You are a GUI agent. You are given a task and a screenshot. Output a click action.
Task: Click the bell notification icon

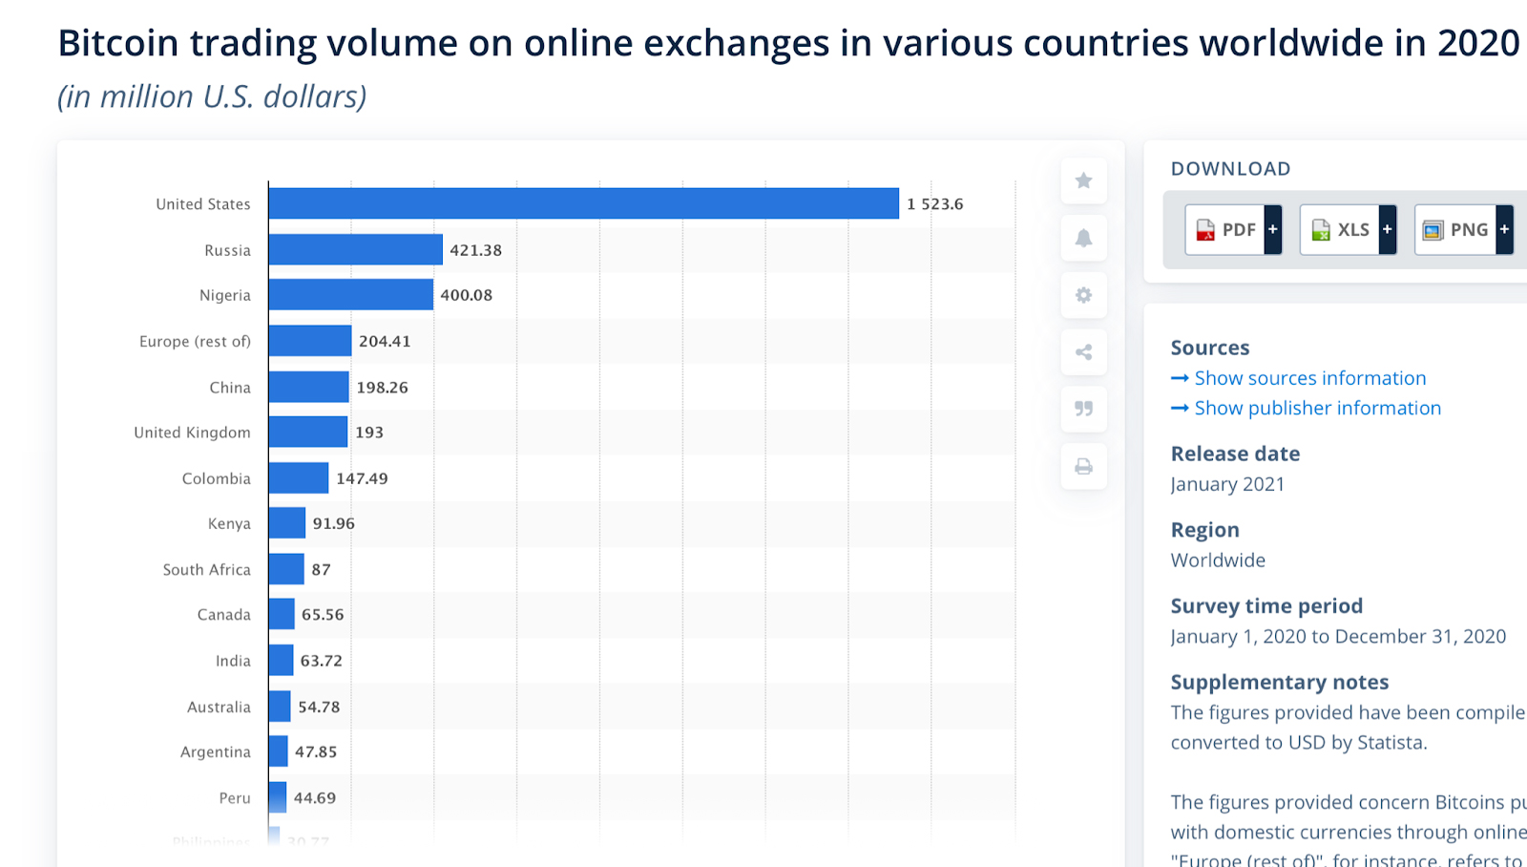[1083, 238]
